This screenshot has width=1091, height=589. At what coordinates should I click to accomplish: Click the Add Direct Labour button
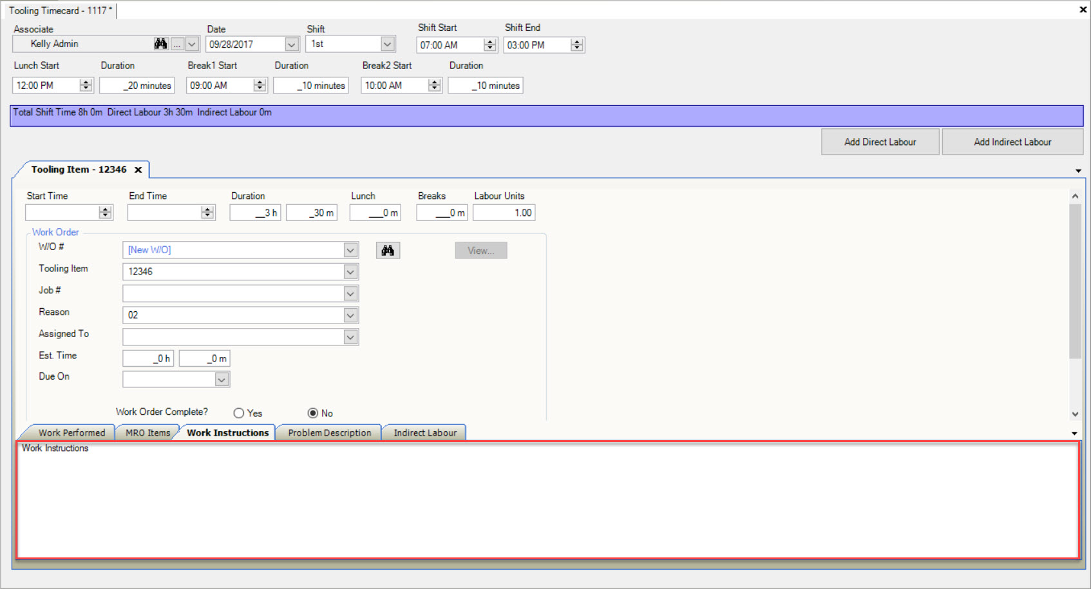tap(880, 142)
